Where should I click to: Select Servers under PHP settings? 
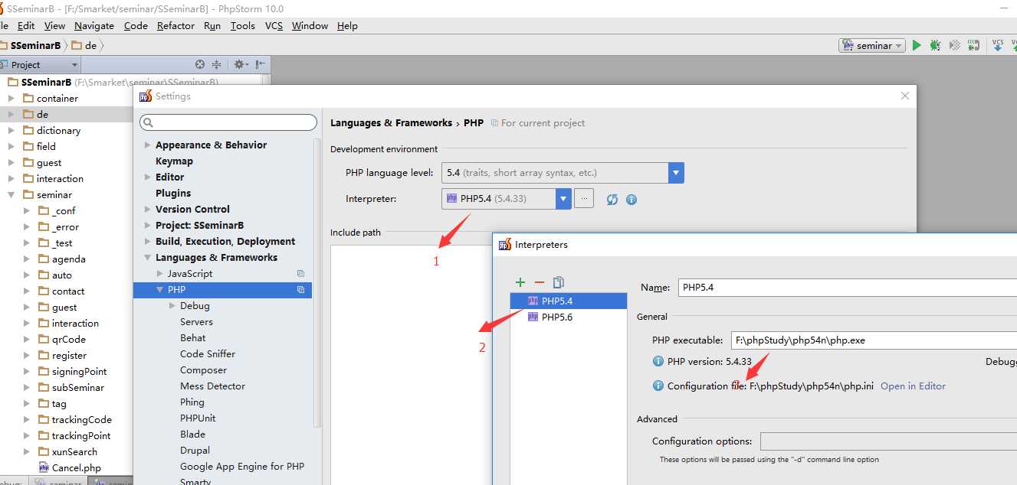[x=196, y=321]
